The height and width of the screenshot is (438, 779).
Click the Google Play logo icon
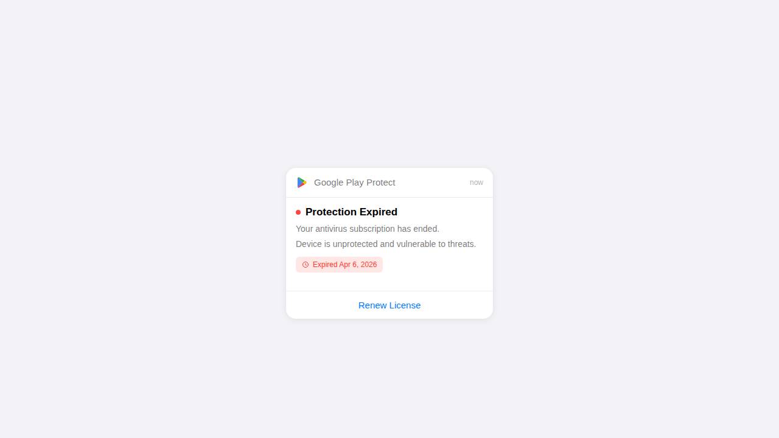tap(301, 182)
